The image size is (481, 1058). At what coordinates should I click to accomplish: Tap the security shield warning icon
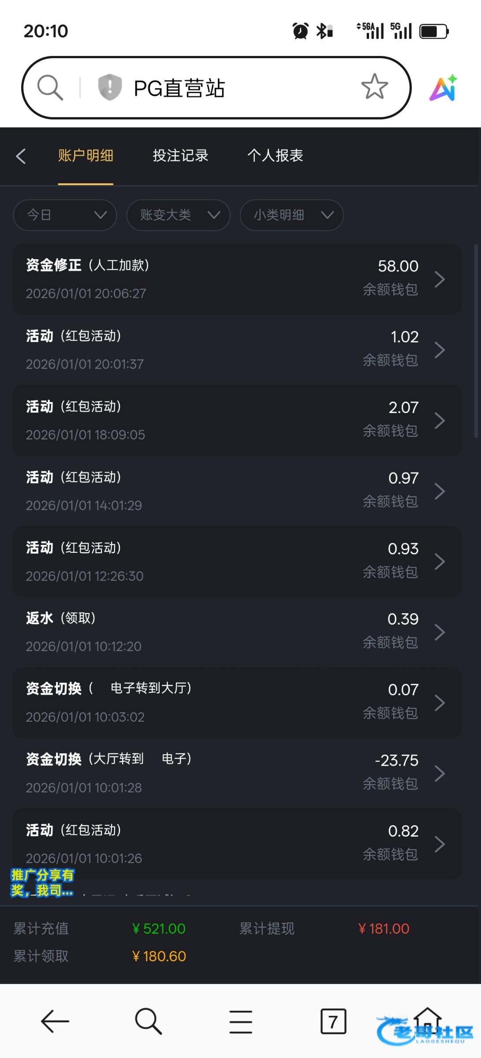point(109,87)
